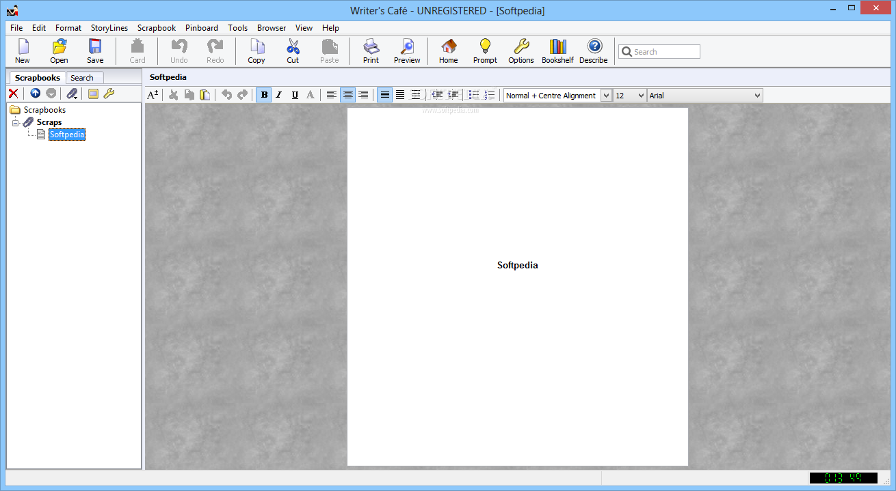The image size is (896, 491).
Task: Click the editor toolbar's small copy icon
Action: pyautogui.click(x=189, y=95)
